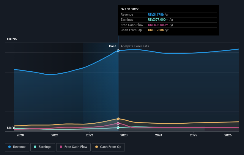This screenshot has height=155, width=244.
Task: Click the 2021 x-axis label
Action: tap(55, 135)
